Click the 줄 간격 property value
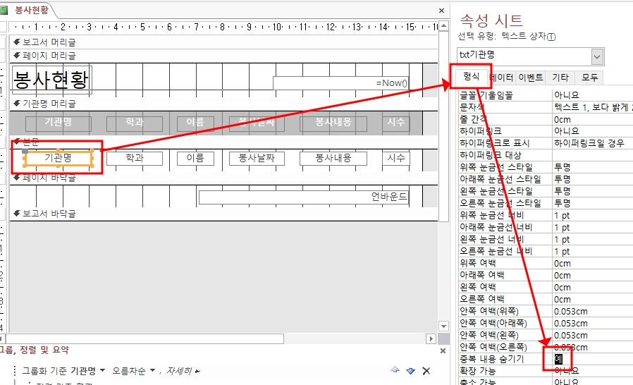 tap(592, 120)
